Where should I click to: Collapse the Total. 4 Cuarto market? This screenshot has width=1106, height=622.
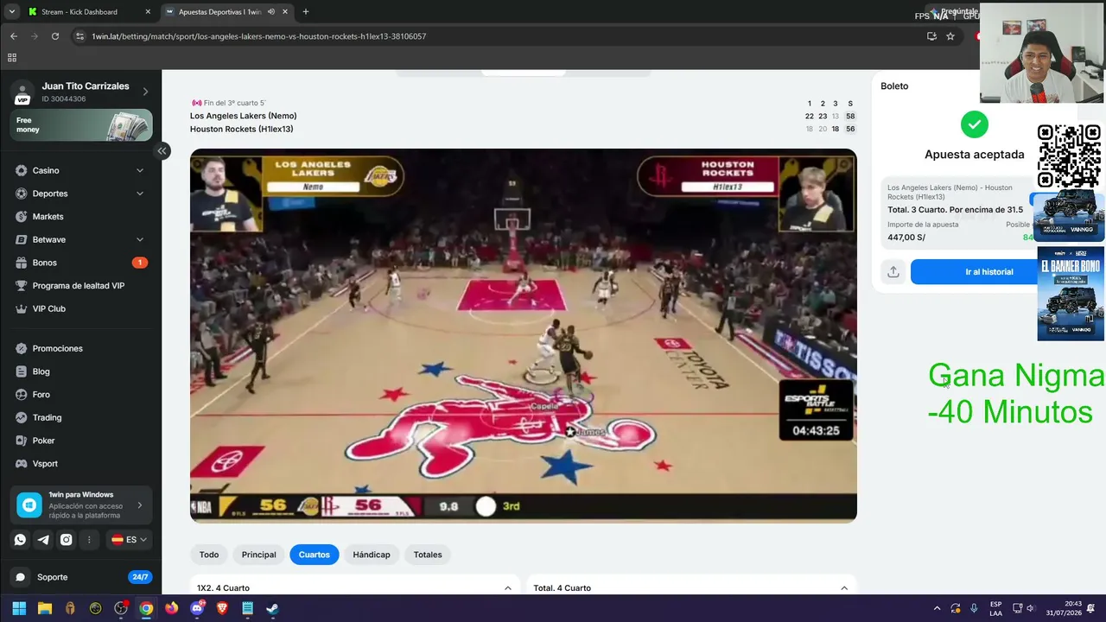click(x=844, y=588)
